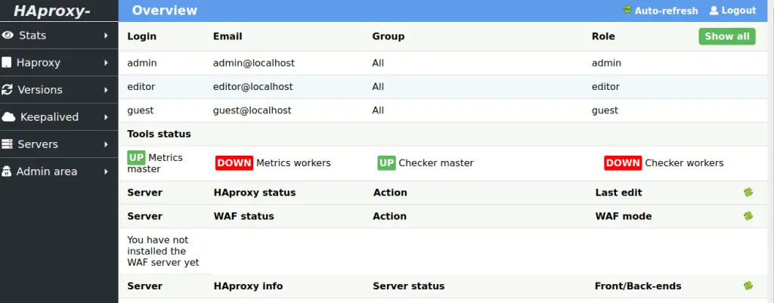Click admin@localhost email cell
This screenshot has height=303, width=774.
[x=254, y=63]
